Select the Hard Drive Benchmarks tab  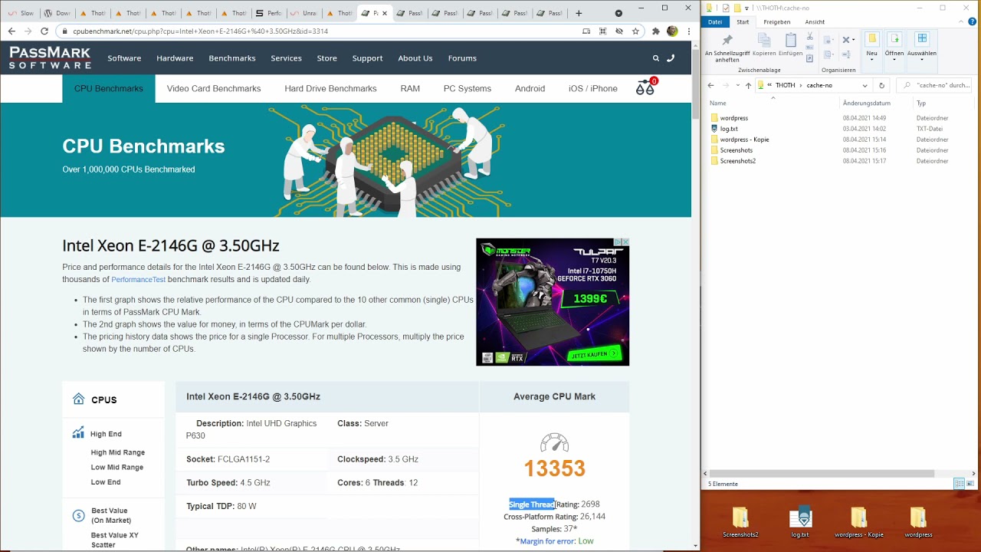pos(330,88)
